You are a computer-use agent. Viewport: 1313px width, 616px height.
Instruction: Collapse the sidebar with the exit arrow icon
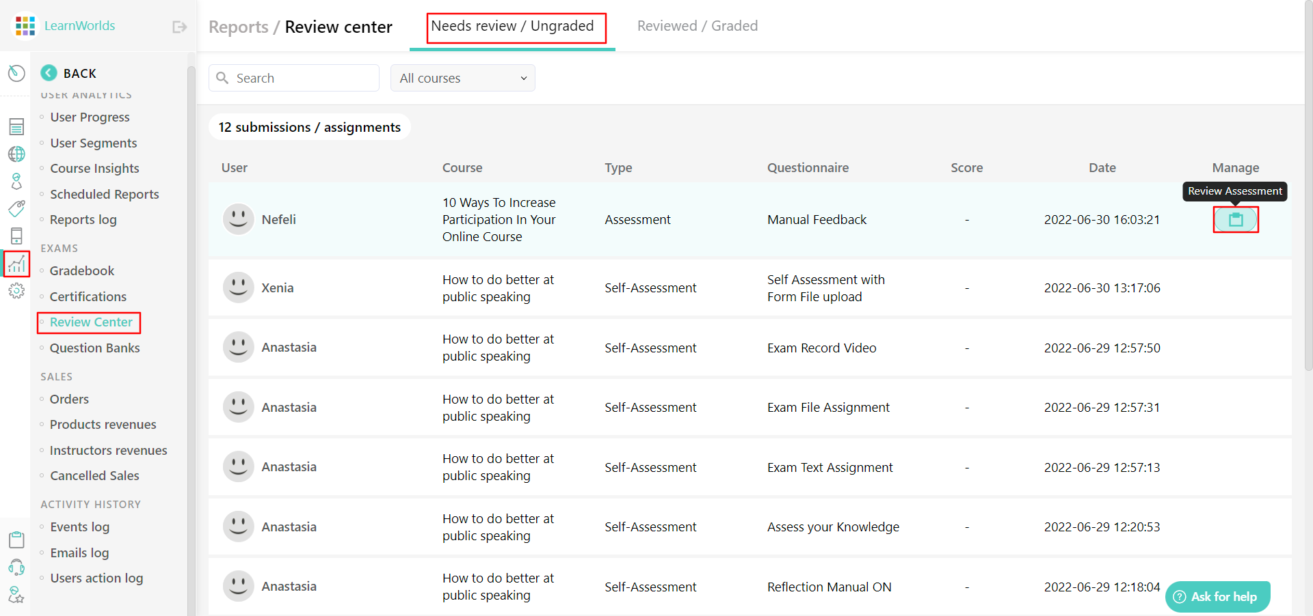[x=178, y=26]
